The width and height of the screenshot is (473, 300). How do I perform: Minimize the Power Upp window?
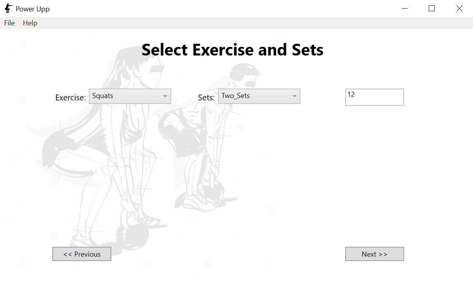coord(404,8)
